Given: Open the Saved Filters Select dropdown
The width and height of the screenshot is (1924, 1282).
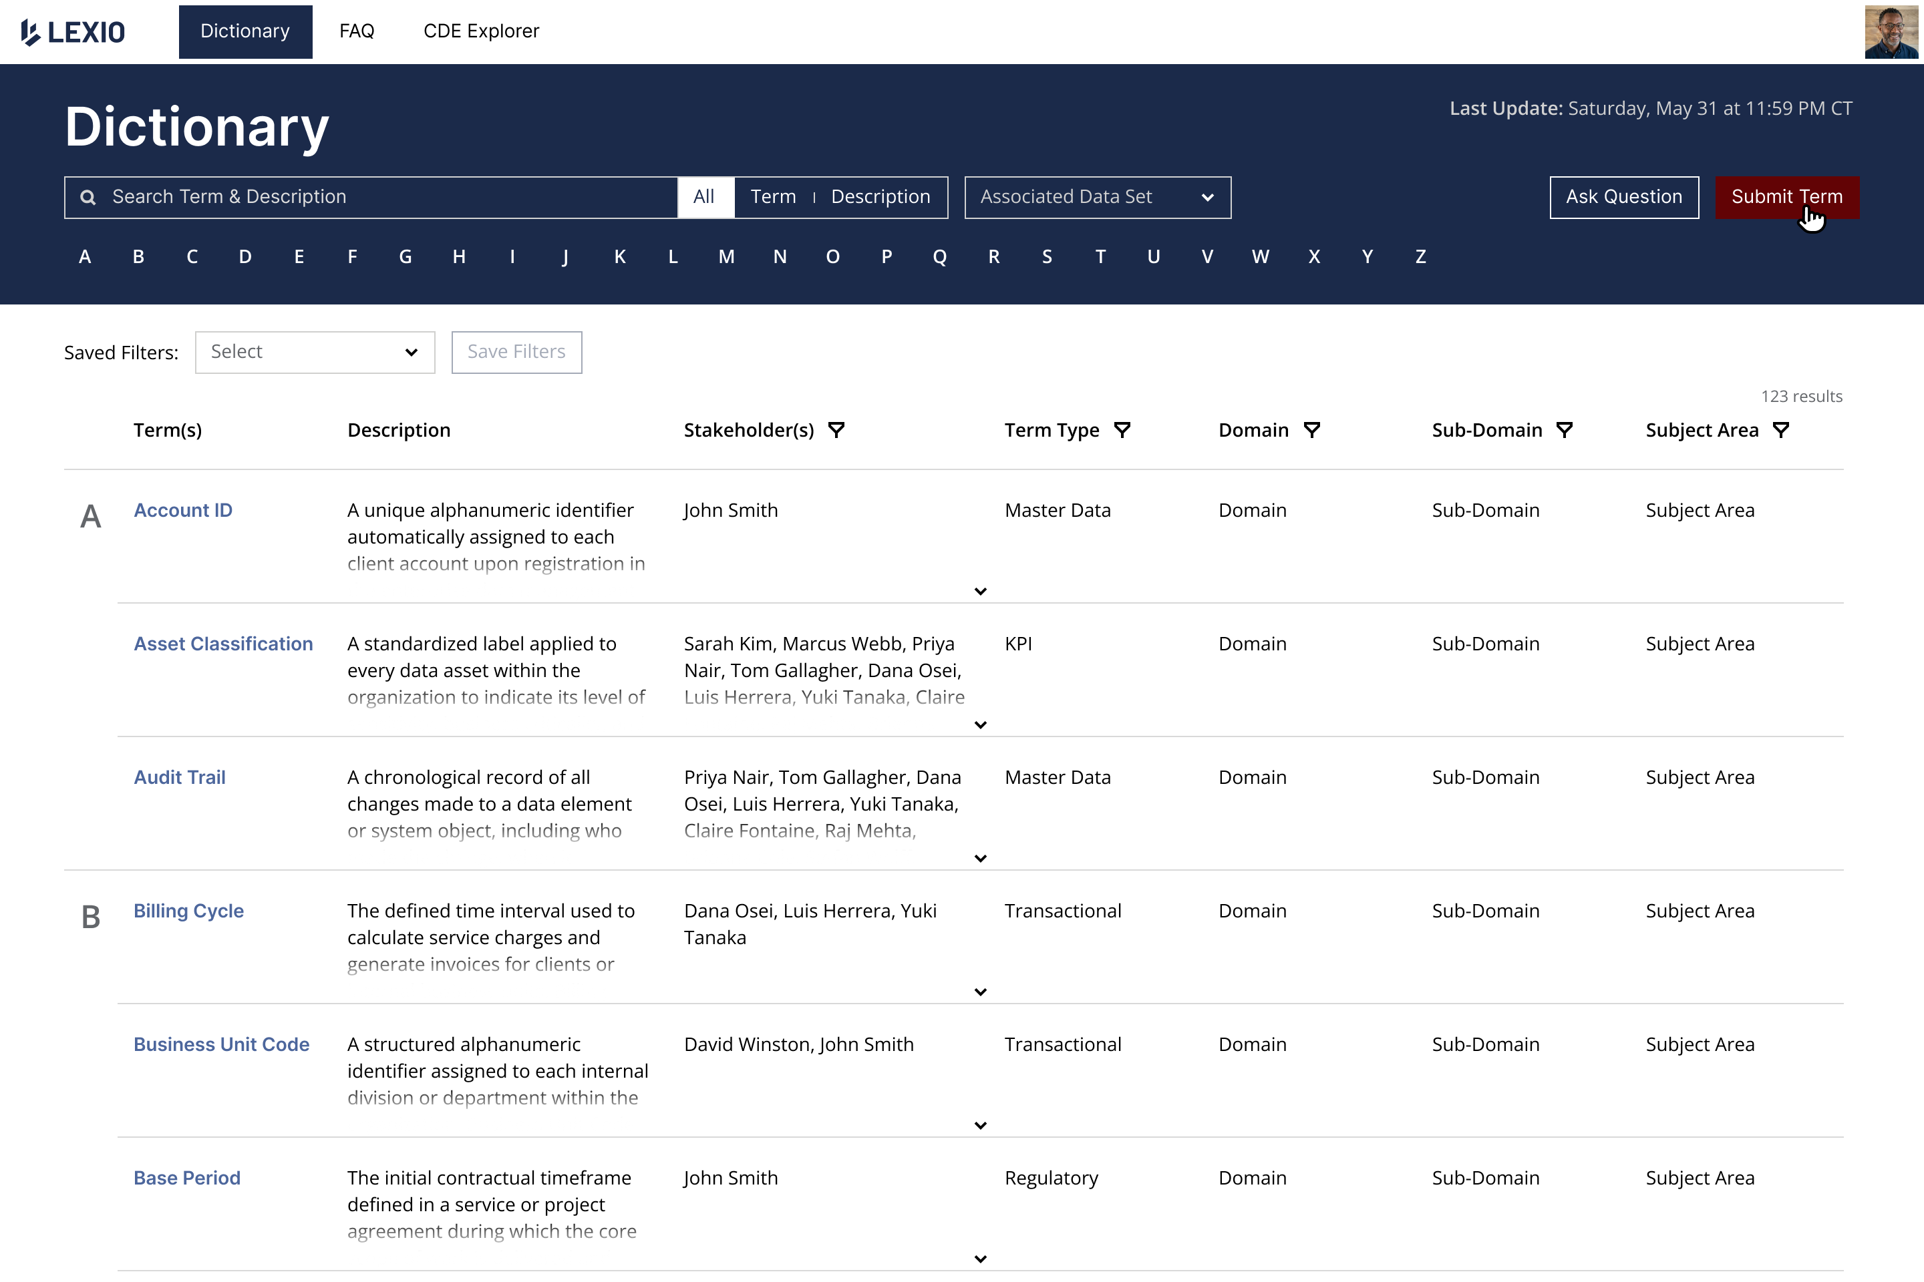Looking at the screenshot, I should point(315,353).
